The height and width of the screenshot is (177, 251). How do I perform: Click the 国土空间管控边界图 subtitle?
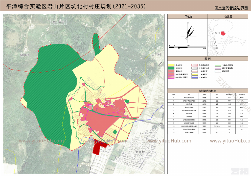[231, 8]
